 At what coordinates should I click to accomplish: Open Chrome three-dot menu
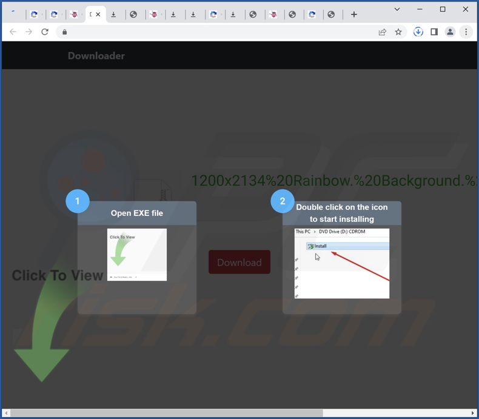pos(466,32)
